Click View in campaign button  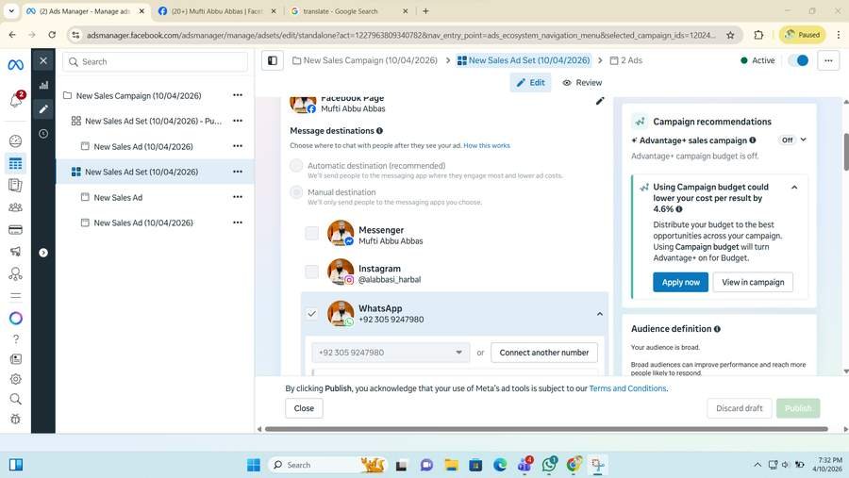pos(753,282)
